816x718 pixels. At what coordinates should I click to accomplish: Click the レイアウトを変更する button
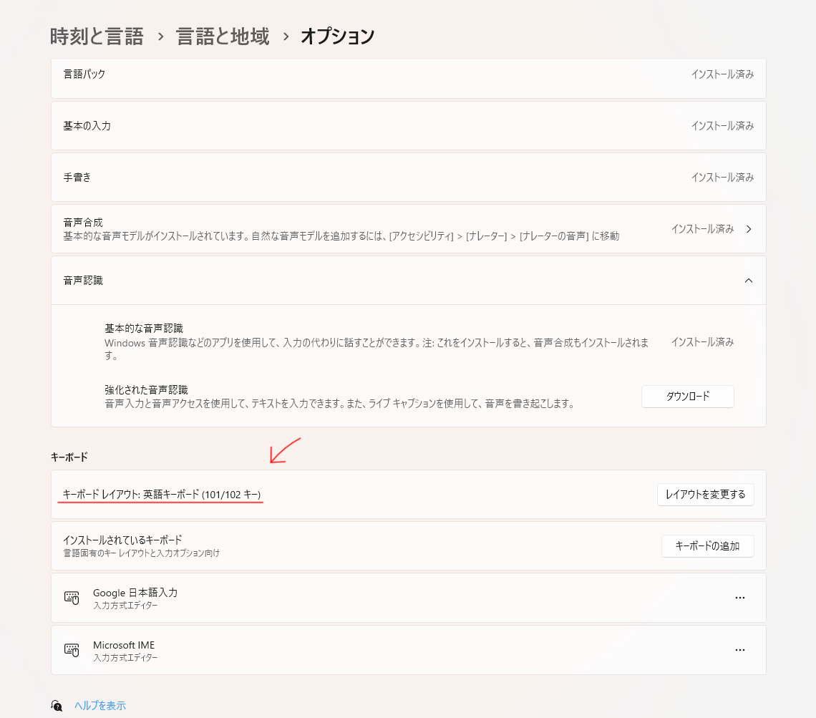pyautogui.click(x=705, y=495)
